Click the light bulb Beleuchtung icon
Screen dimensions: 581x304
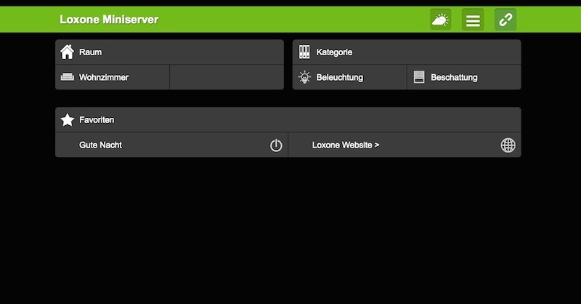click(304, 77)
